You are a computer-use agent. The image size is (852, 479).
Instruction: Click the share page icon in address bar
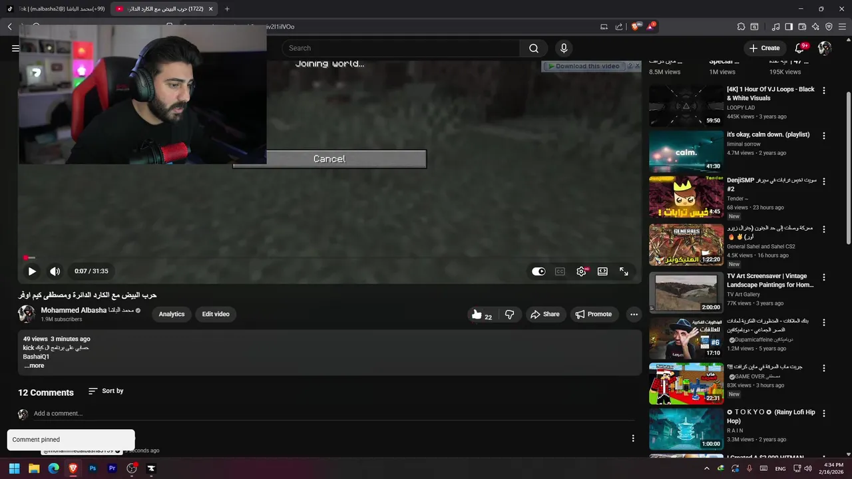coord(619,27)
